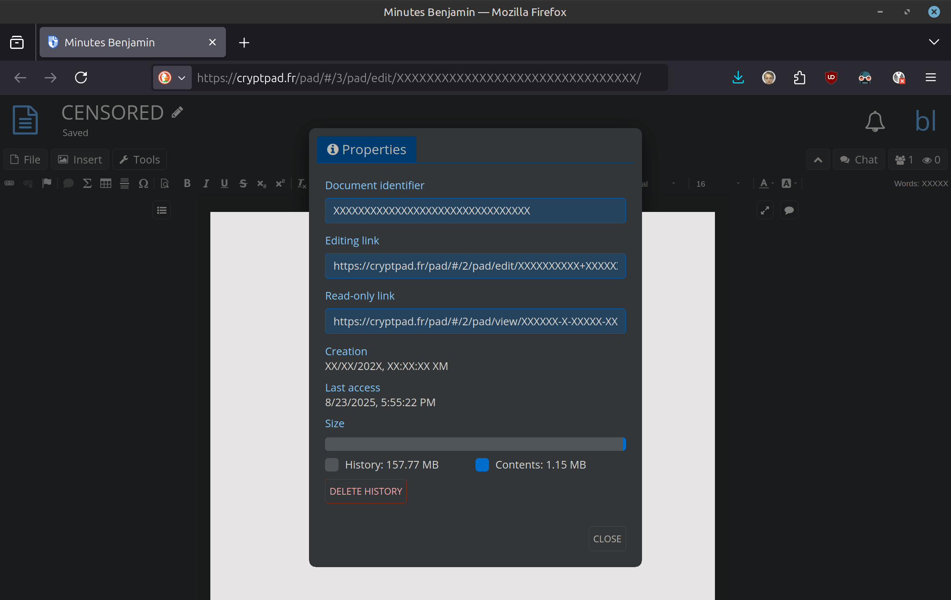Click the Editing link text field

tap(475, 266)
